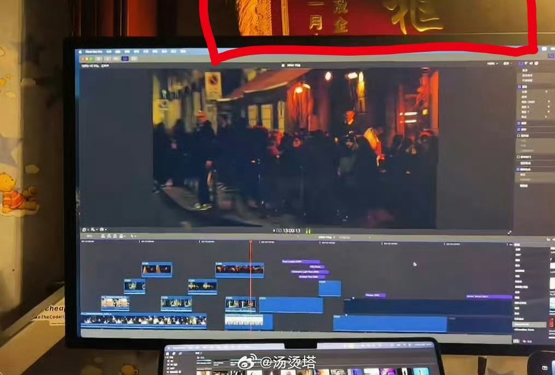The height and width of the screenshot is (375, 555).
Task: Click the toolbar button right of the highlighted blue one
Action: click(134, 58)
